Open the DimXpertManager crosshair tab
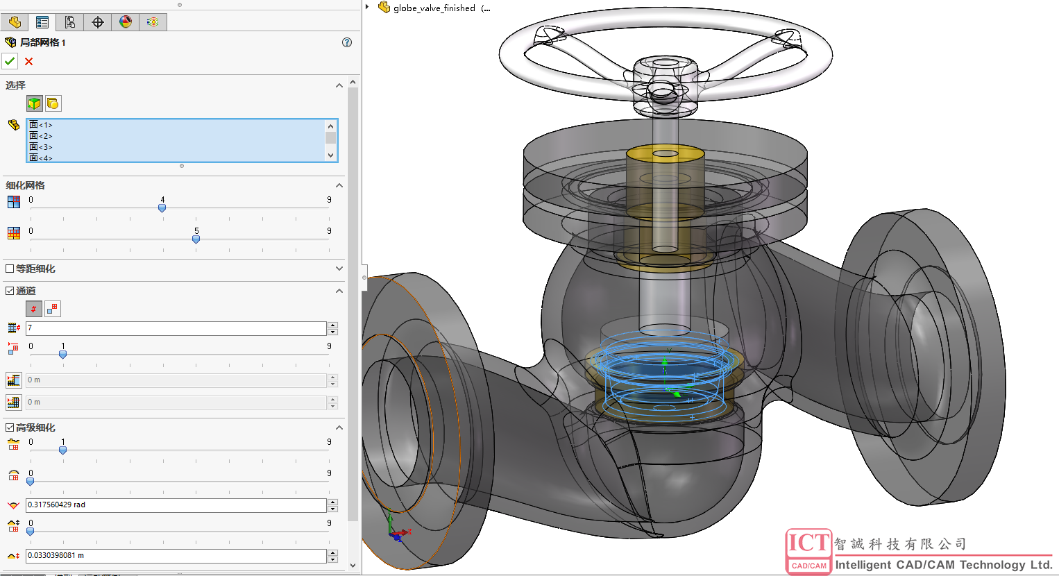Image resolution: width=1059 pixels, height=576 pixels. 98,22
